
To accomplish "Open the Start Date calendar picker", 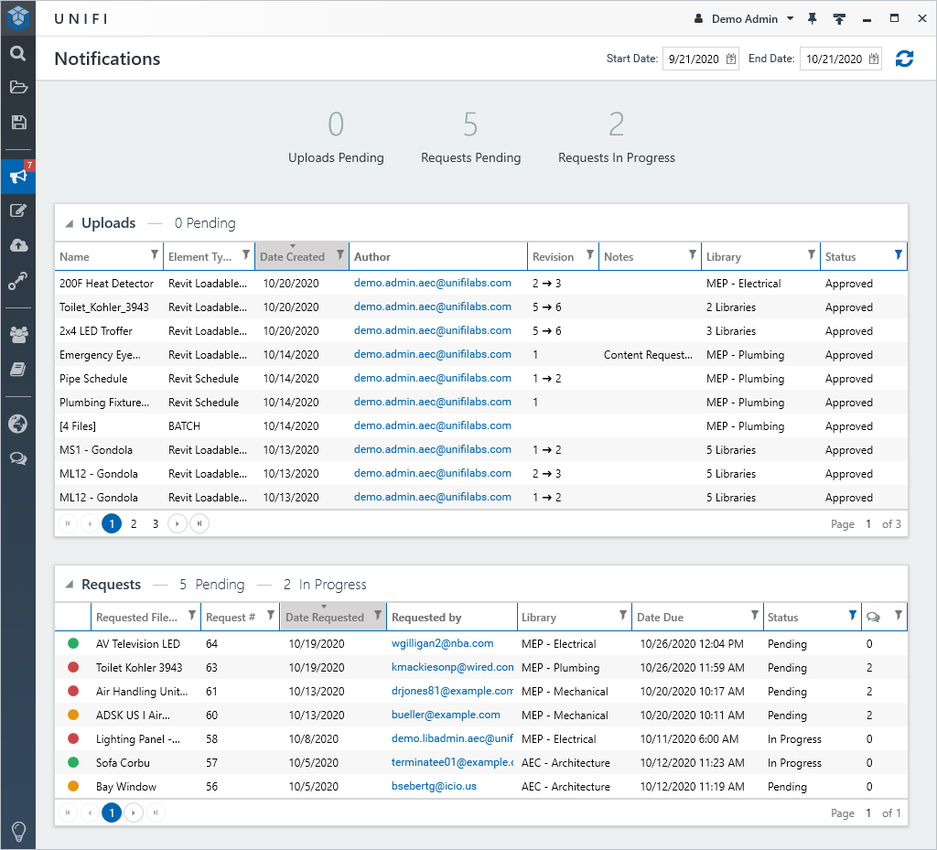I will [x=731, y=59].
